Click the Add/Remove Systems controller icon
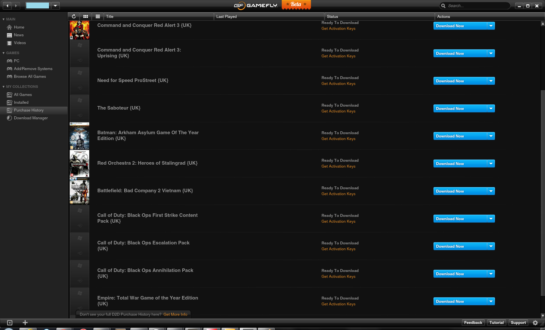Screen dimensions: 545x330 click(x=9, y=69)
